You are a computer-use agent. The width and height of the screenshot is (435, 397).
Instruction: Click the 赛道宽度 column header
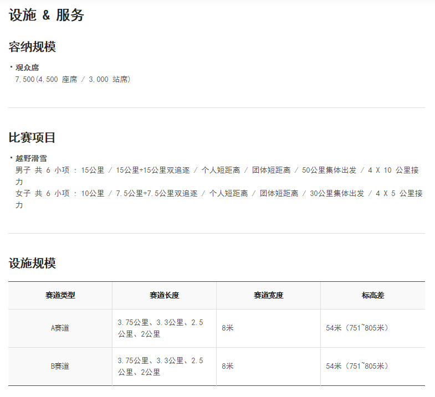coord(268,295)
